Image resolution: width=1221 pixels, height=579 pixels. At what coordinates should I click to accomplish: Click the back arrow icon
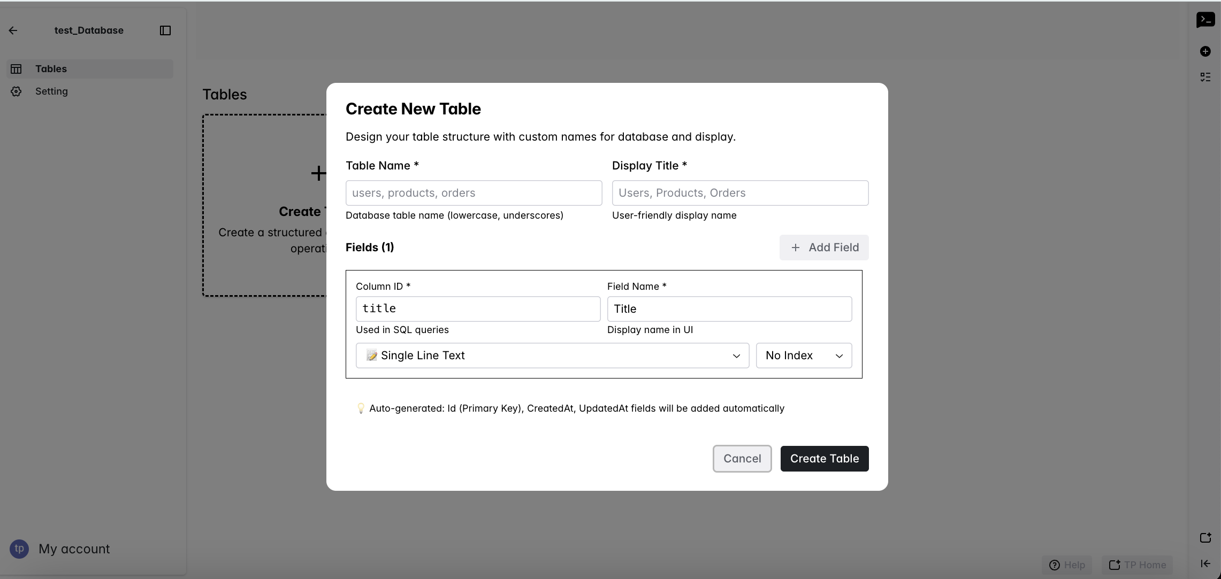(x=13, y=30)
